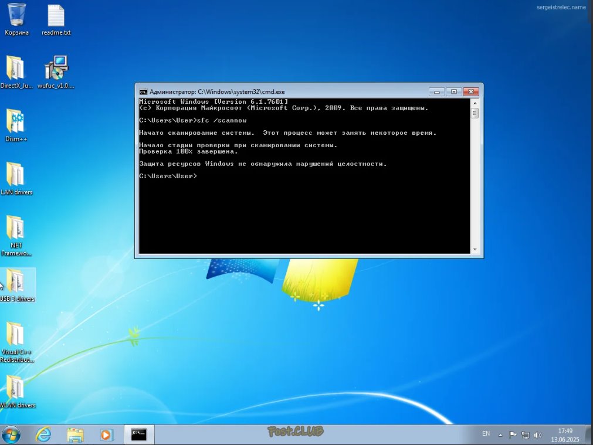
Task: Maximize the cmd.exe window
Action: click(454, 92)
